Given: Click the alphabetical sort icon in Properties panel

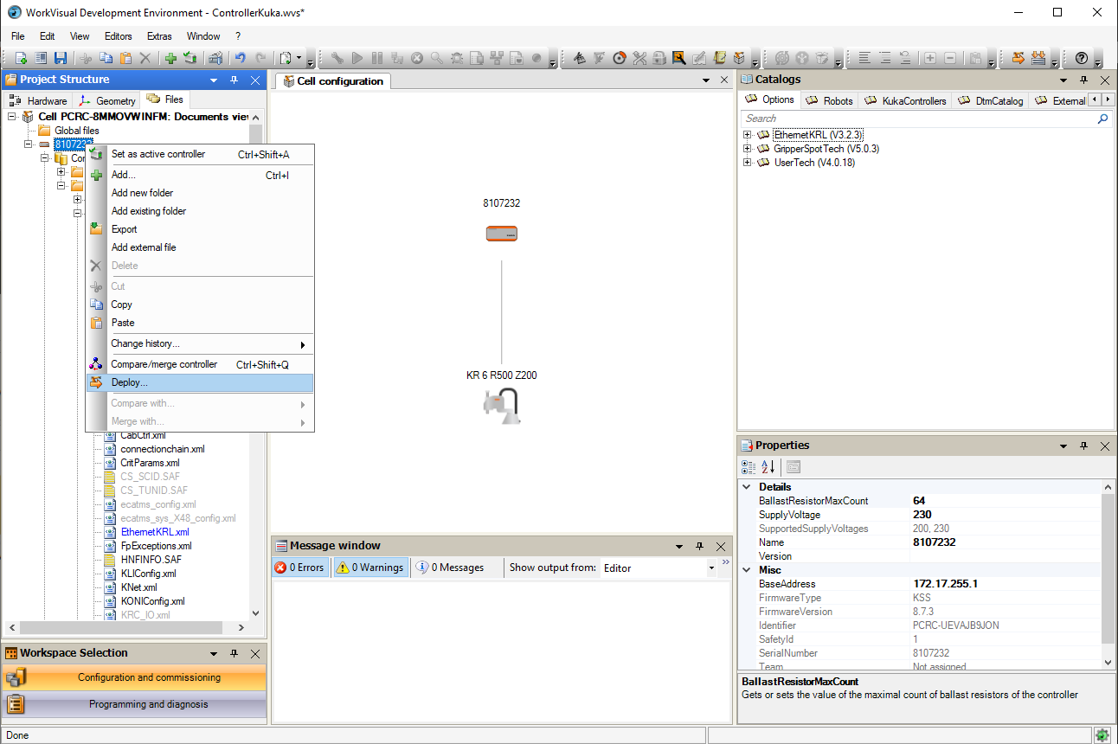Looking at the screenshot, I should (x=768, y=466).
